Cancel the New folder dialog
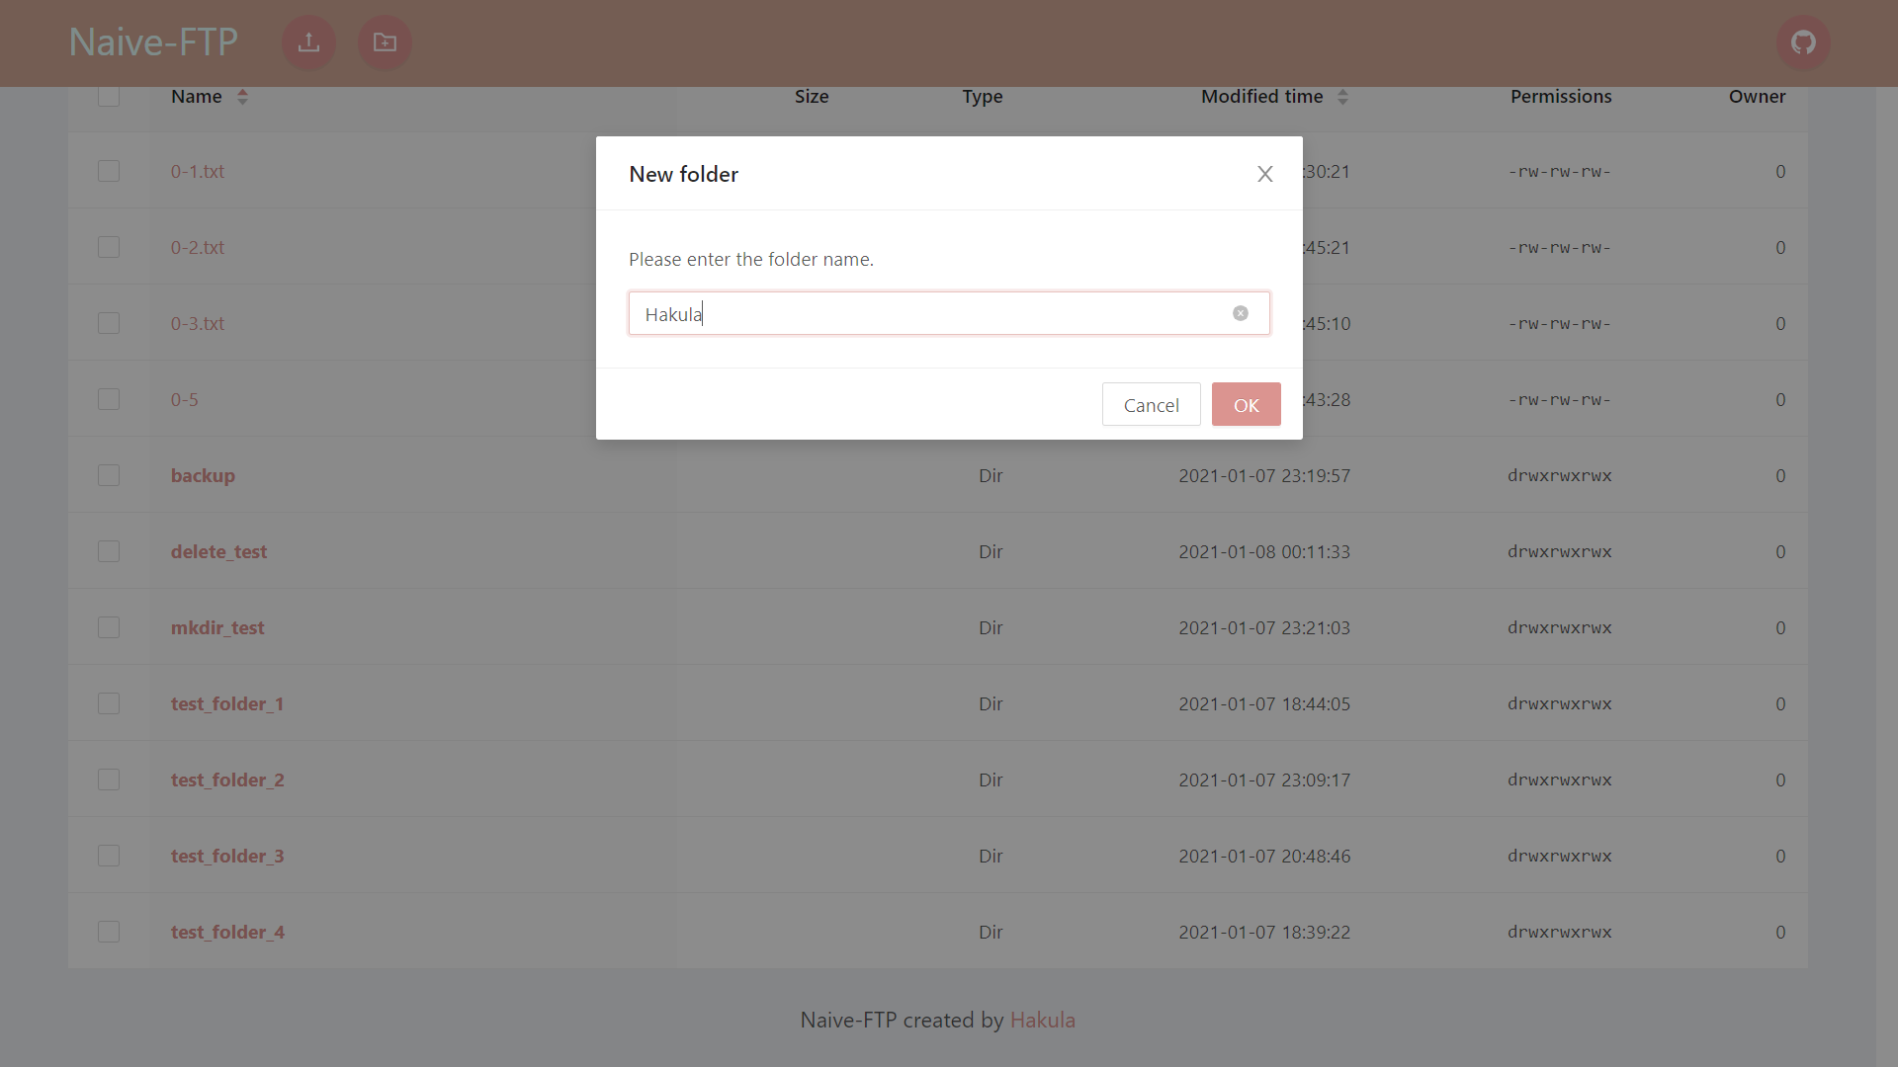1898x1067 pixels. click(1151, 404)
